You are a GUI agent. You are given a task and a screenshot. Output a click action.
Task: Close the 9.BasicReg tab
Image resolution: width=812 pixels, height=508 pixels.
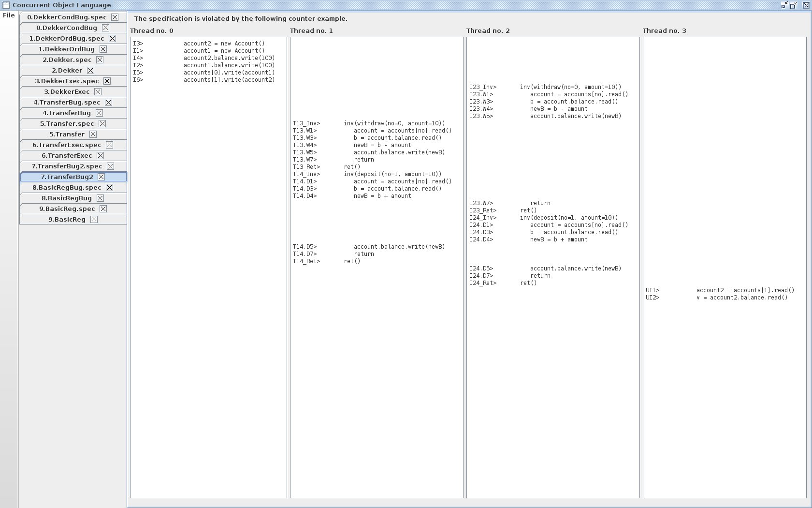tap(94, 219)
